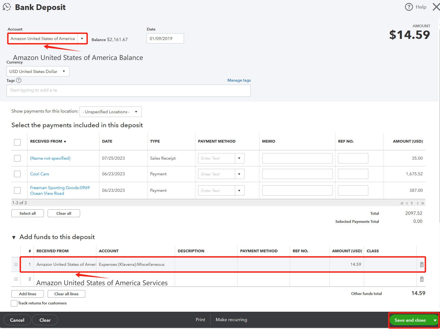Click Select all payments button
This screenshot has width=440, height=329.
[28, 213]
